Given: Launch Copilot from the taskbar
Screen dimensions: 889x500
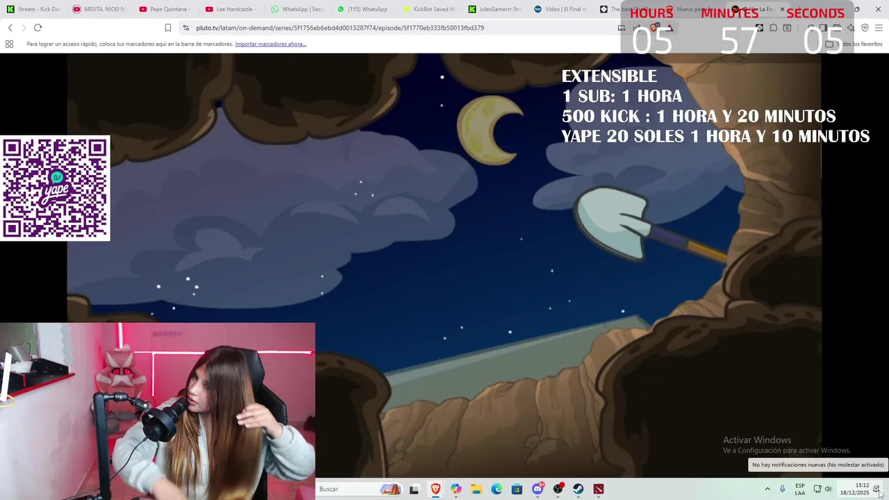Looking at the screenshot, I should (x=456, y=489).
